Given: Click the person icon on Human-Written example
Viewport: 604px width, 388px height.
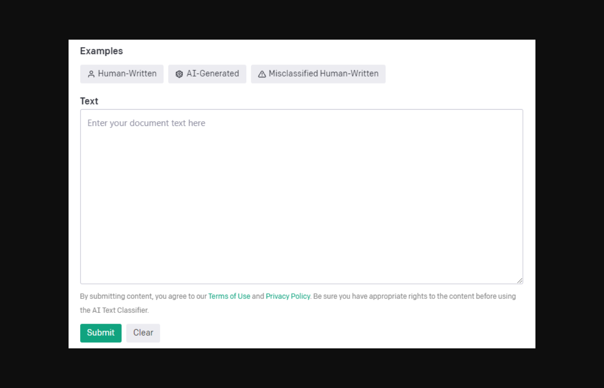Looking at the screenshot, I should (91, 74).
